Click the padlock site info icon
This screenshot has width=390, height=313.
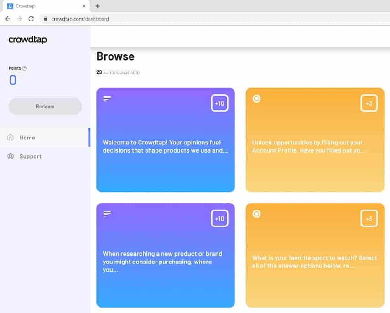pos(46,19)
